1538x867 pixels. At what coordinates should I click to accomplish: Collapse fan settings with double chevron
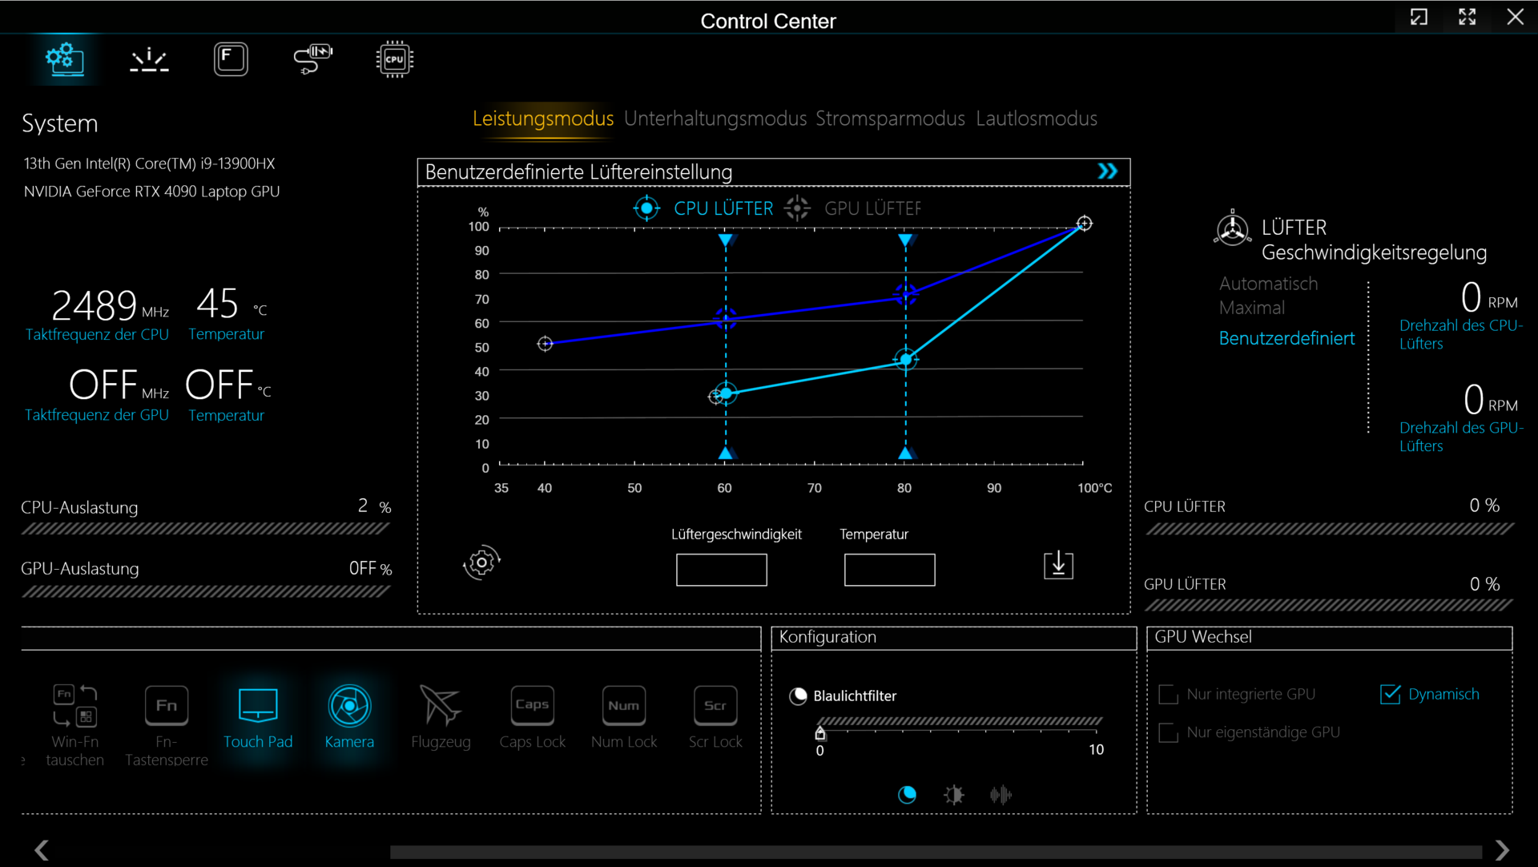[x=1108, y=171]
